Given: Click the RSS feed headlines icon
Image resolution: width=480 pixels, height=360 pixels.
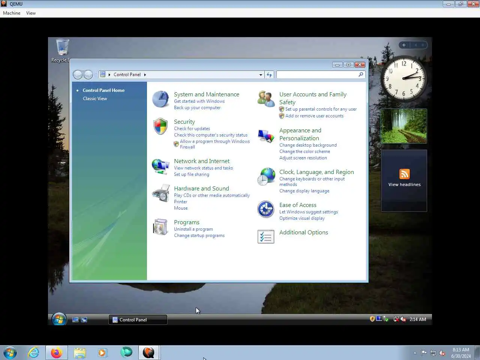Looking at the screenshot, I should tap(404, 174).
